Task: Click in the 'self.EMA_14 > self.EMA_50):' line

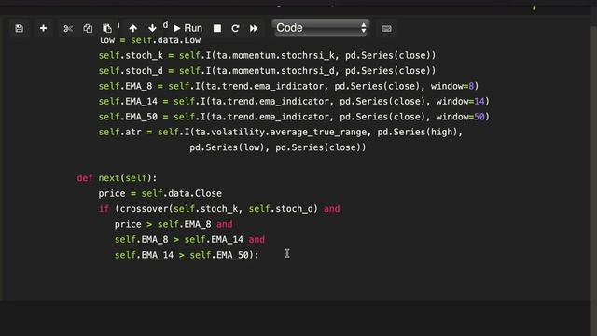Action: point(187,255)
